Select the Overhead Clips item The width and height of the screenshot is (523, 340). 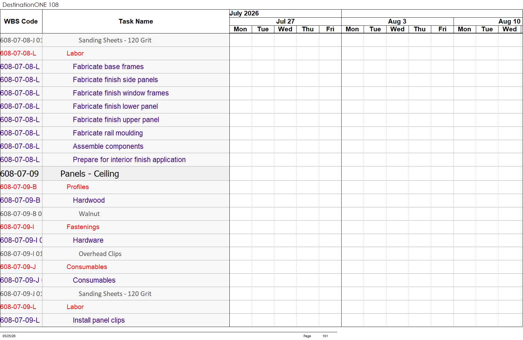100,254
